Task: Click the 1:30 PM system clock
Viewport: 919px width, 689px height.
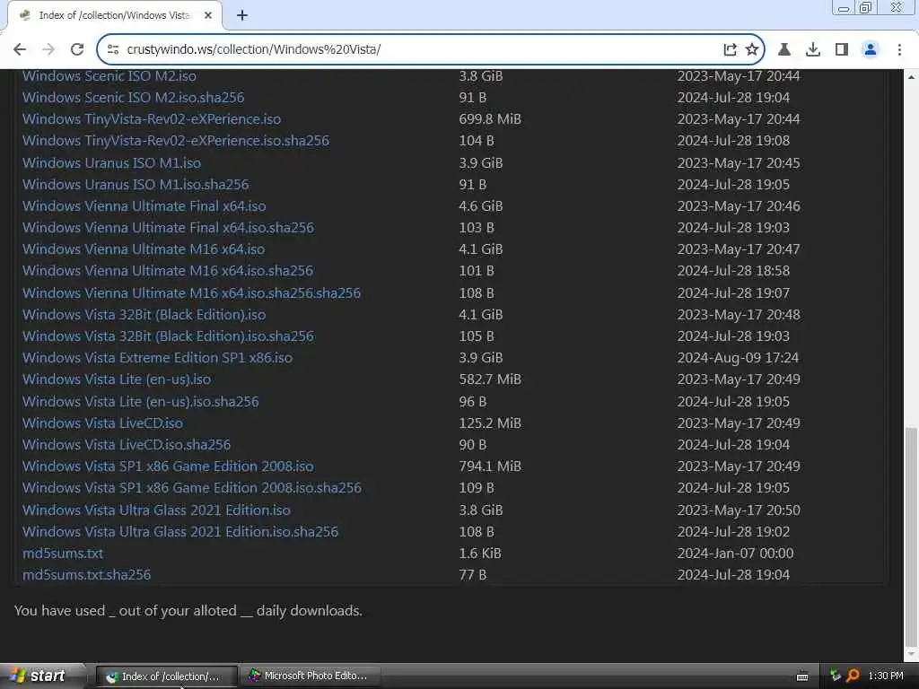Action: (x=886, y=676)
